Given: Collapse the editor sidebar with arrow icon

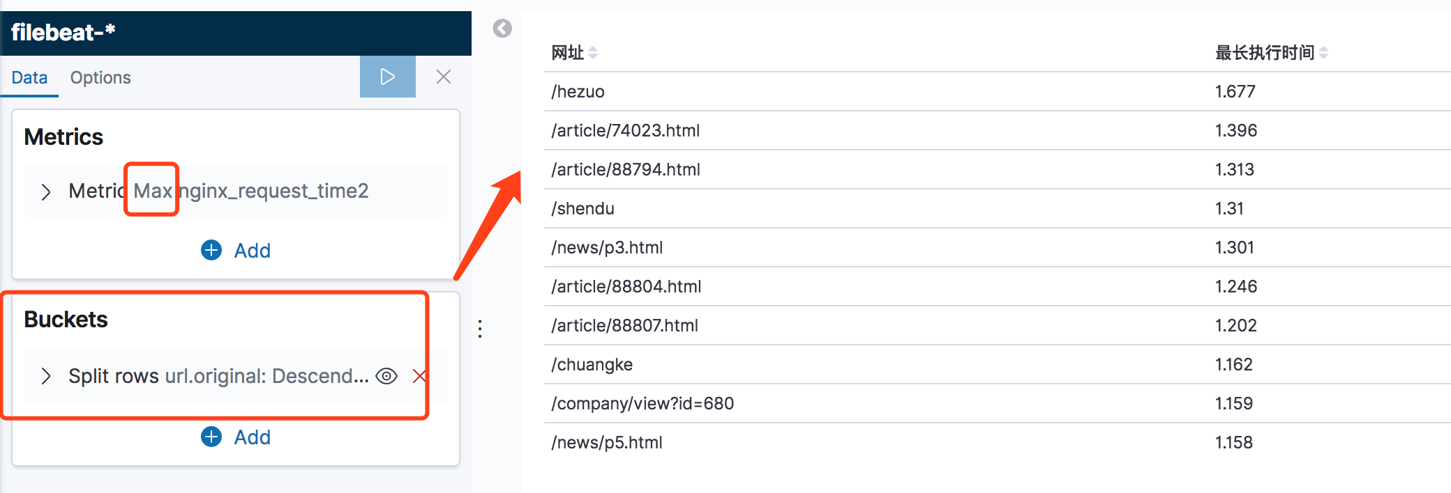Looking at the screenshot, I should tap(502, 29).
